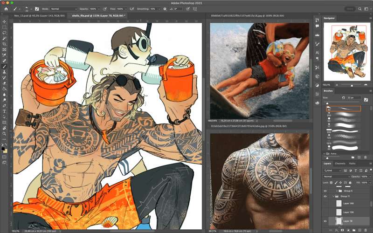
Task: Switch to the shells_file.psd document tab
Action: point(98,16)
